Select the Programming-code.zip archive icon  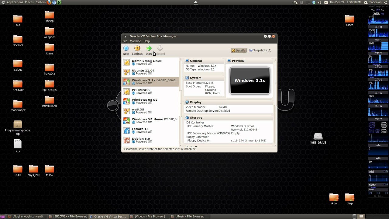coord(18,124)
